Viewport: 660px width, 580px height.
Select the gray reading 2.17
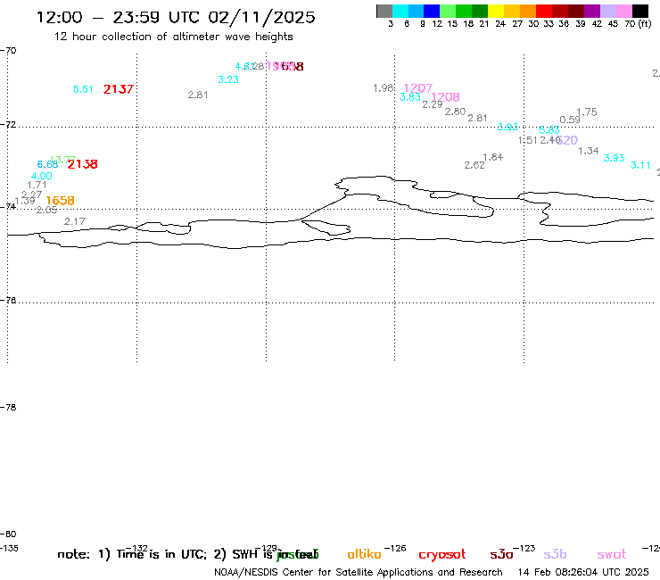[75, 221]
